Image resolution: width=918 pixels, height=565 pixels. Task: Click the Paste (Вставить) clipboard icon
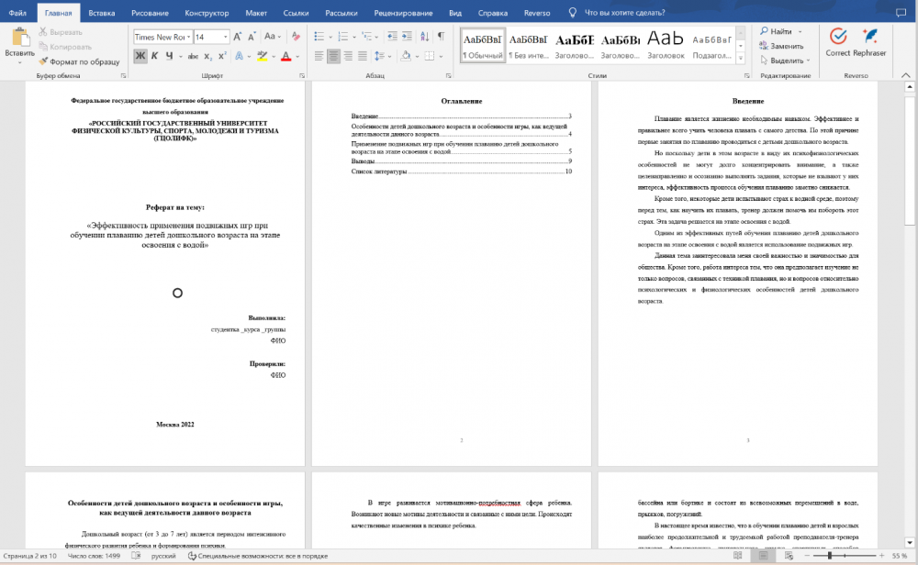click(20, 38)
